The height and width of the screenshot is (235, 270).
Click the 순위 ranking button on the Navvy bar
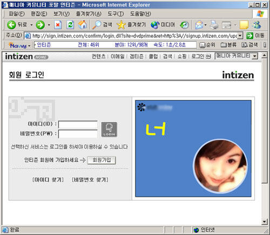point(207,45)
